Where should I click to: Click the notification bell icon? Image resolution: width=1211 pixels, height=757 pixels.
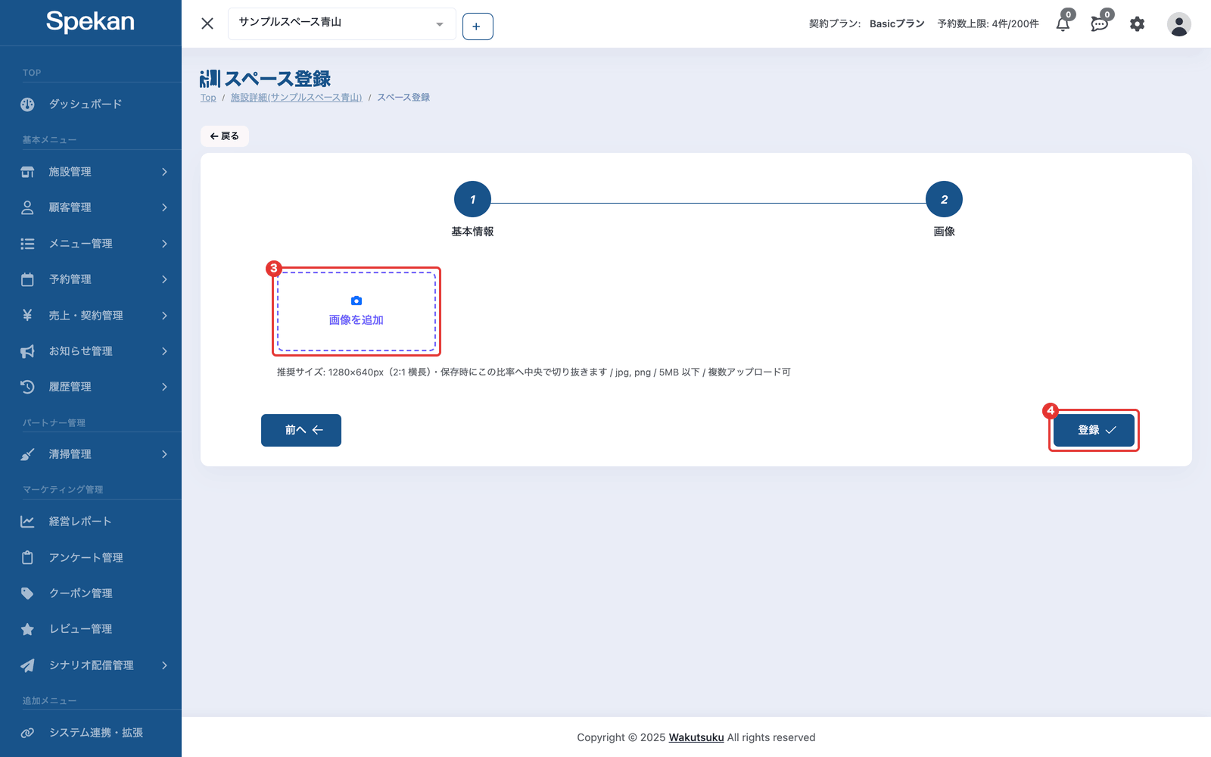coord(1063,24)
